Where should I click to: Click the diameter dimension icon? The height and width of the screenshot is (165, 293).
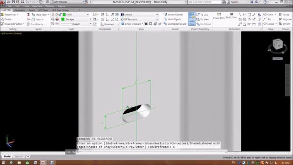(244, 19)
